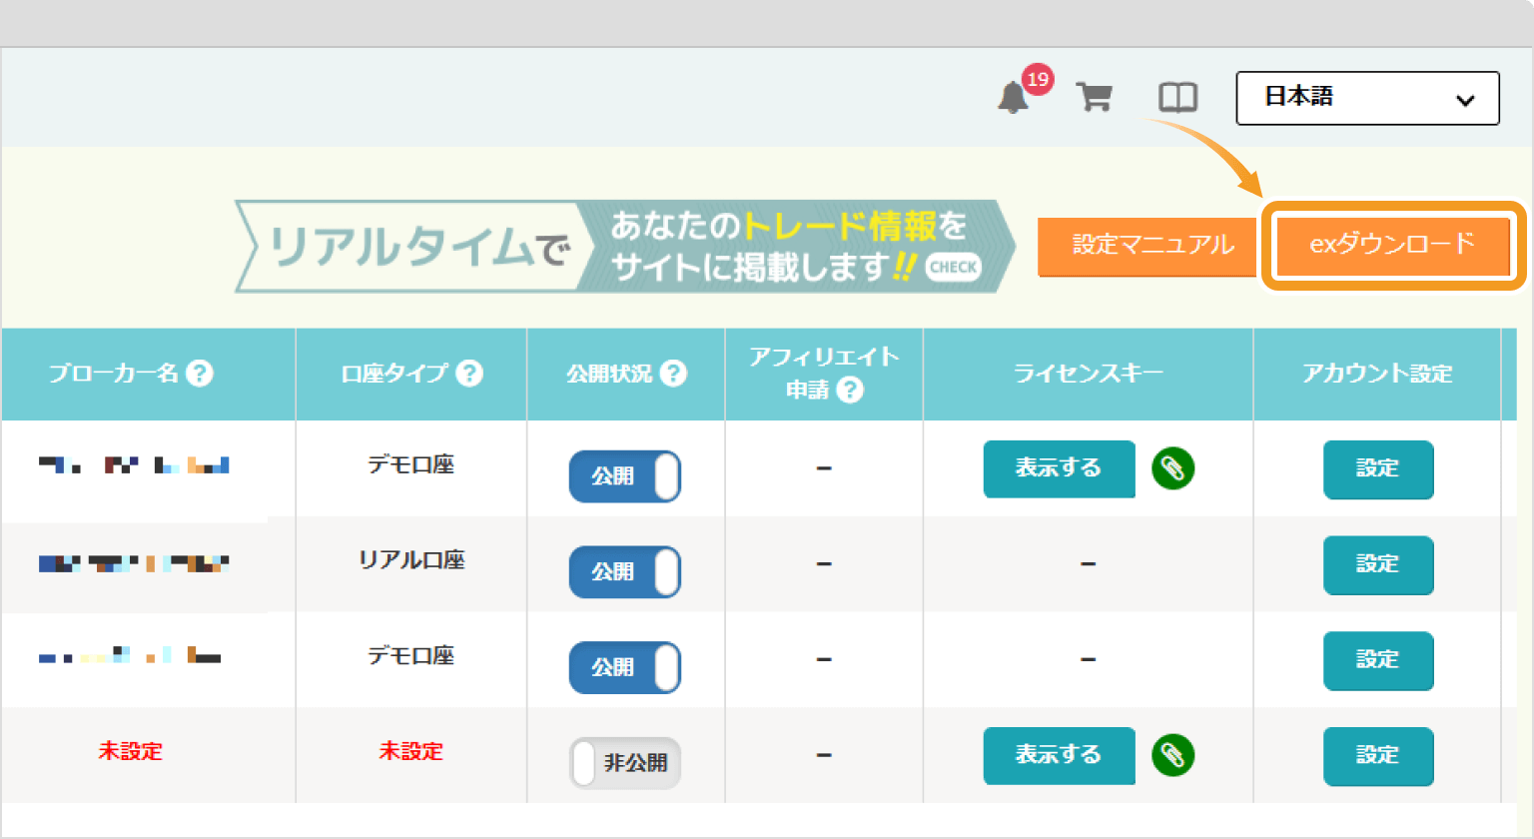
Task: Enable the 非公開 switch in 未設定 row
Action: 625,763
